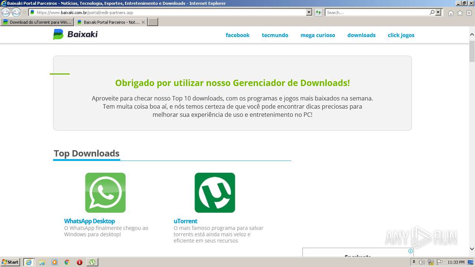Image resolution: width=475 pixels, height=267 pixels.
Task: Click the Baixaki logo
Action: (75, 34)
